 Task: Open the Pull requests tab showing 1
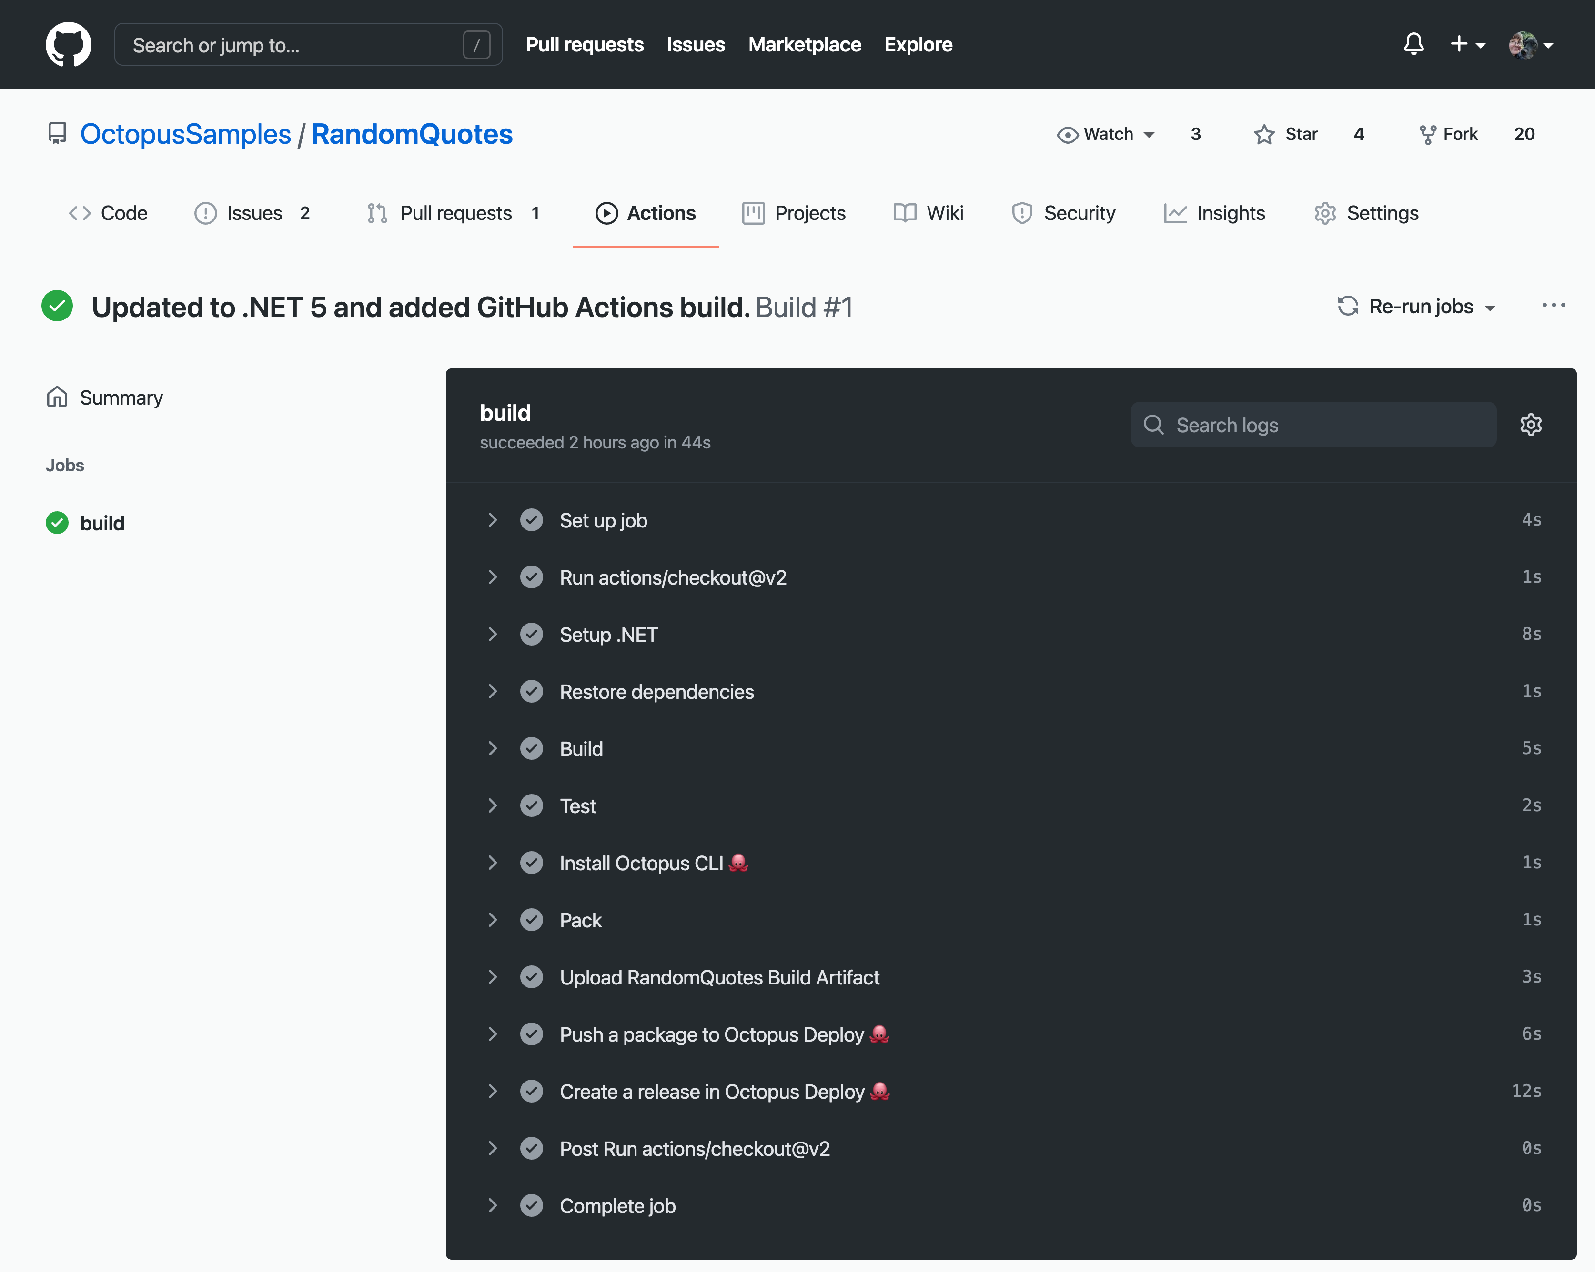pyautogui.click(x=455, y=213)
